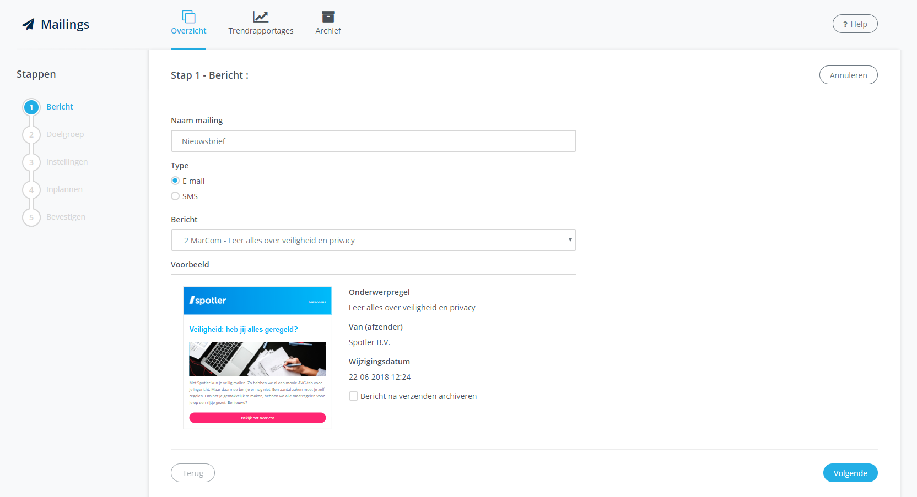Click the Trendrapportages chart icon
The image size is (917, 497).
261,17
